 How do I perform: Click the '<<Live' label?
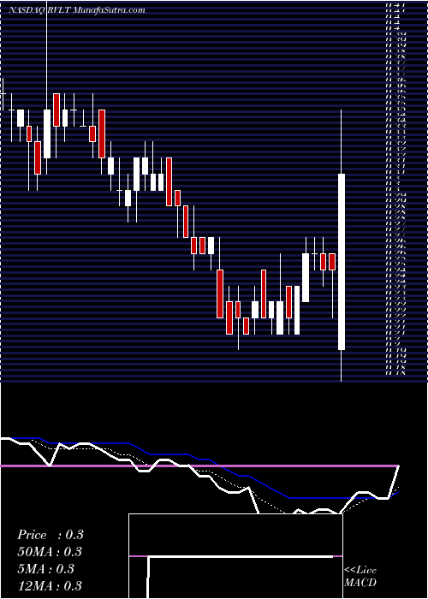tap(360, 571)
